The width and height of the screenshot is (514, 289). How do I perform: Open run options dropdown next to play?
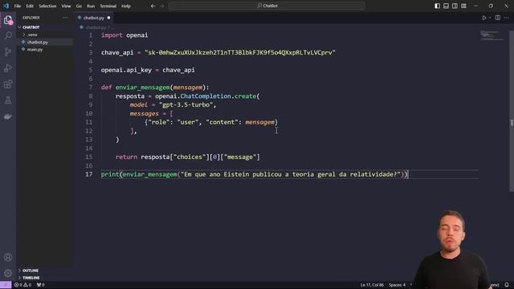click(490, 18)
